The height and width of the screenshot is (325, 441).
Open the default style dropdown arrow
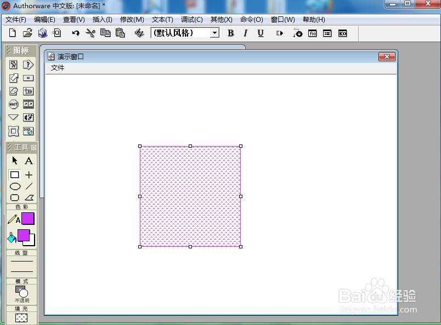(x=214, y=33)
